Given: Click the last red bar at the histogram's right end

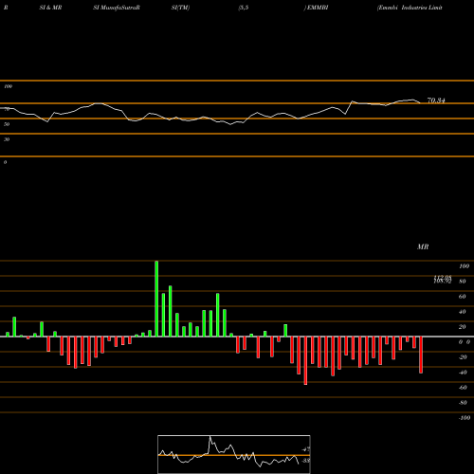Looking at the screenshot, I should 421,355.
